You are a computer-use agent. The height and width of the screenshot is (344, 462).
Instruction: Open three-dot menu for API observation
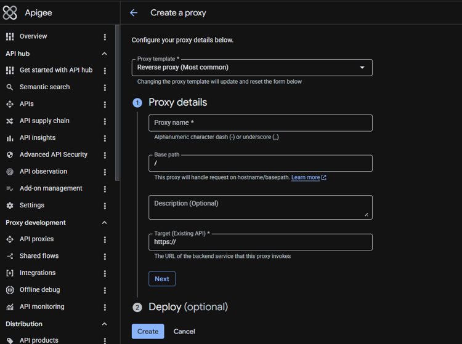pos(105,172)
